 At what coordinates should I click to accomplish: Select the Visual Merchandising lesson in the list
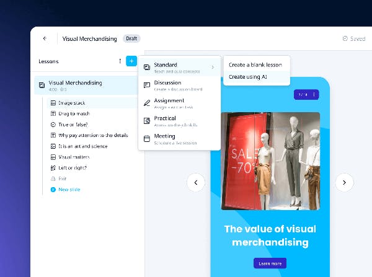pos(86,85)
